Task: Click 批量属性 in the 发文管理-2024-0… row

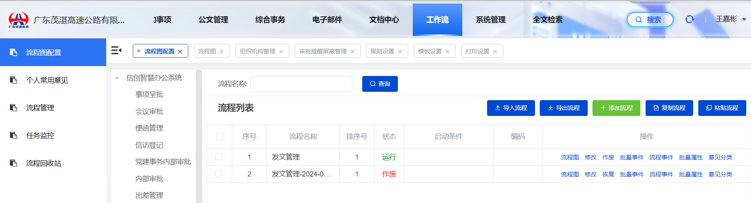Action: 691,175
